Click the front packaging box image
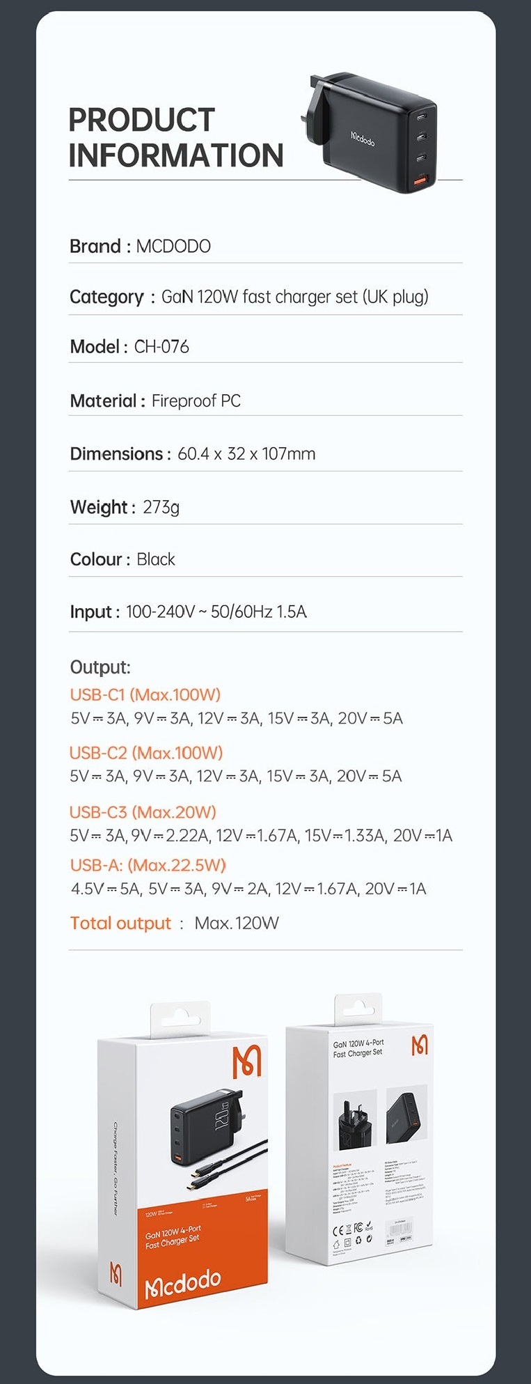This screenshot has height=1384, width=531. 182,1156
